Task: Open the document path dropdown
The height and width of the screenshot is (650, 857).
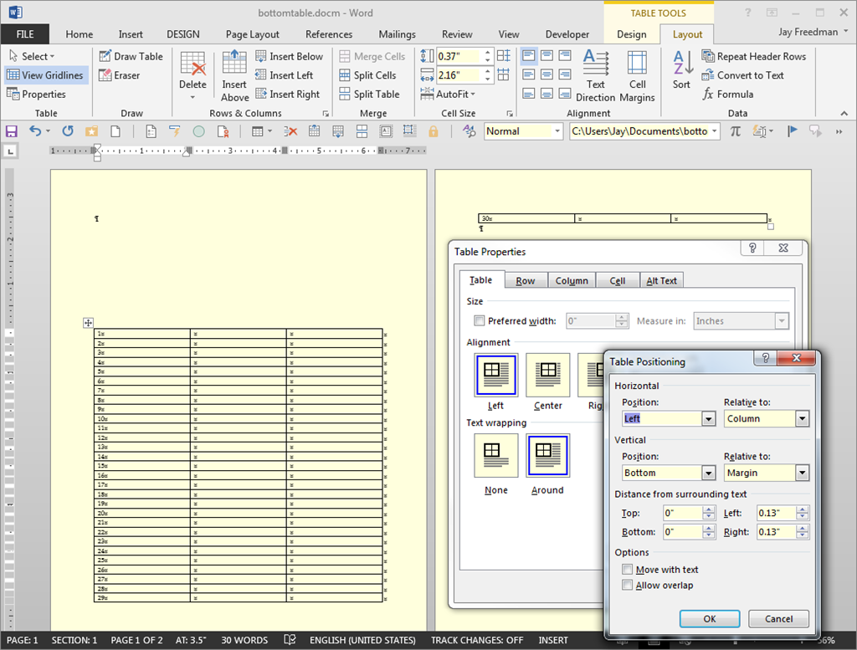Action: pos(715,131)
